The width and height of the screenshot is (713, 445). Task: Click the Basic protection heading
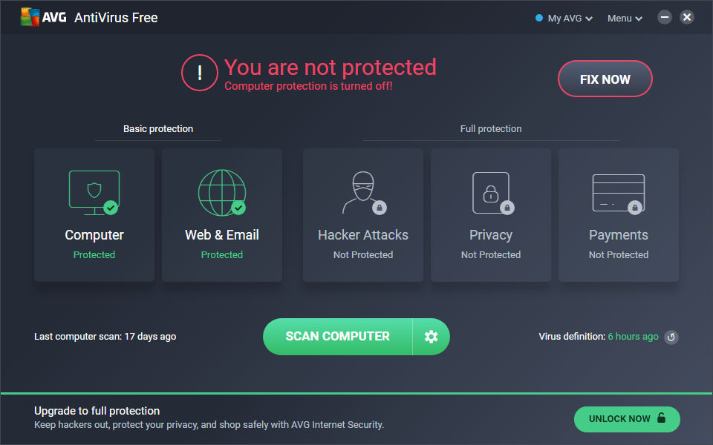pos(158,129)
